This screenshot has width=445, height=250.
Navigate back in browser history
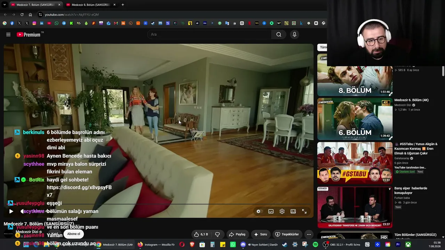pos(5,15)
